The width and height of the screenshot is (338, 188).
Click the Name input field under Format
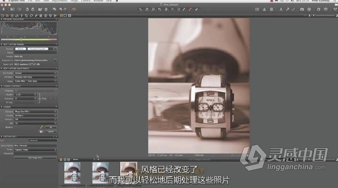tap(35, 53)
